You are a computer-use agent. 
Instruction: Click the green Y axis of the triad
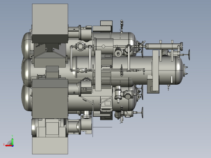(x=12, y=142)
